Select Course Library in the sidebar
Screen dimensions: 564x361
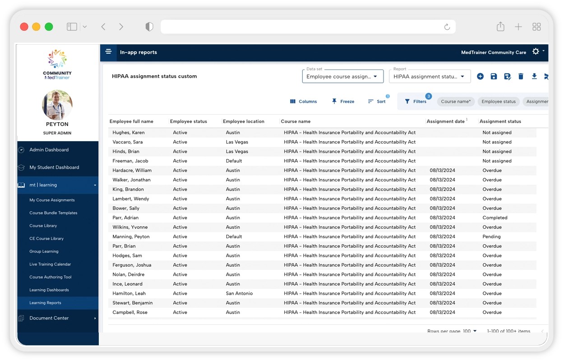(x=43, y=226)
